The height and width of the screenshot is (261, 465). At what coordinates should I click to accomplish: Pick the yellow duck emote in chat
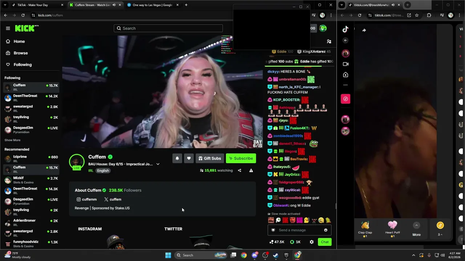307,220
